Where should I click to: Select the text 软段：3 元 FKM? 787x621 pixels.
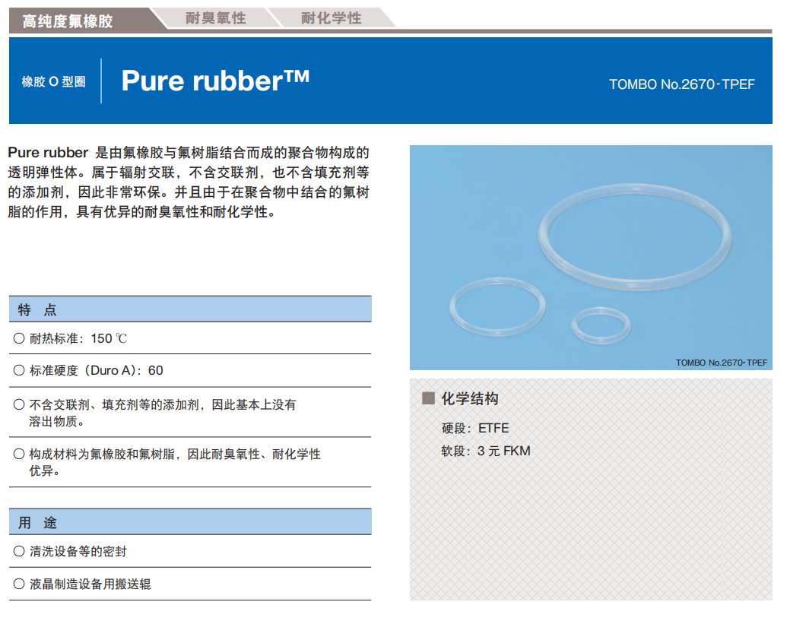pos(485,451)
